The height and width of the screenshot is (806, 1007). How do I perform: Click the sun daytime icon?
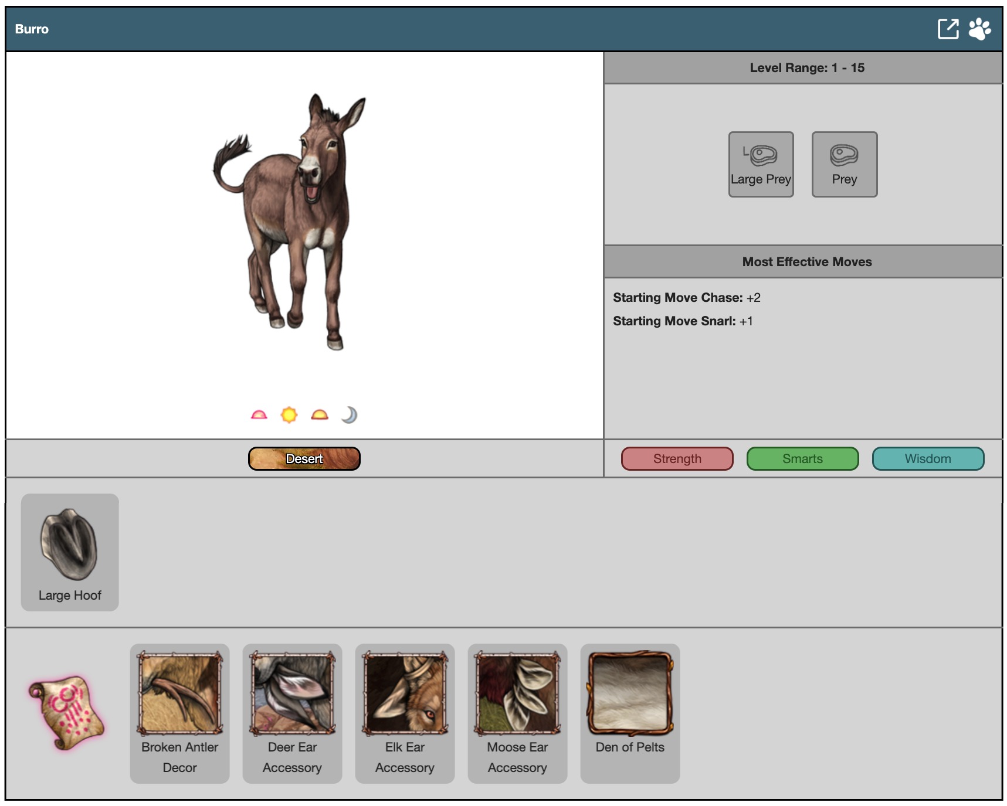(289, 415)
